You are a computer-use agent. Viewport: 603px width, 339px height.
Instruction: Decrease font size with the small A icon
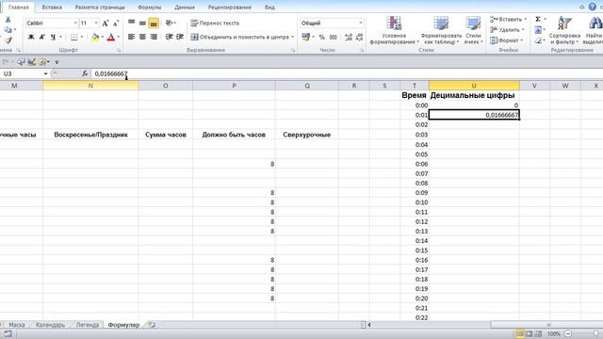coord(115,24)
